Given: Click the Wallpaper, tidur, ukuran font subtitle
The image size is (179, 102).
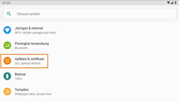Looking at the screenshot, I should 33,94.
